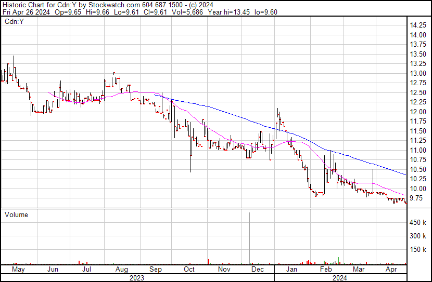This screenshot has width=432, height=282.
Task: Click the 10.25 price axis label
Action: click(x=418, y=179)
